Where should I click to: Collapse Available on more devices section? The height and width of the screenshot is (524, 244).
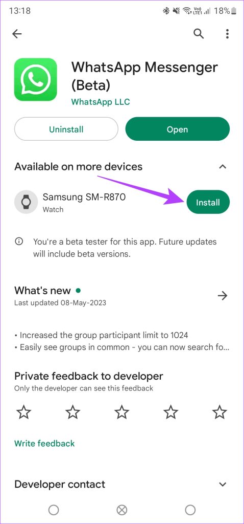tap(223, 166)
